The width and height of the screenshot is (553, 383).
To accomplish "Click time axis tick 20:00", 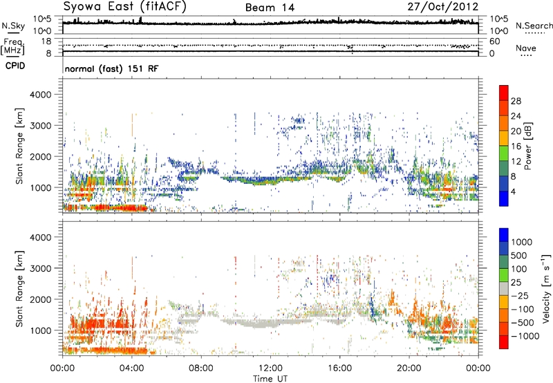I will [409, 368].
